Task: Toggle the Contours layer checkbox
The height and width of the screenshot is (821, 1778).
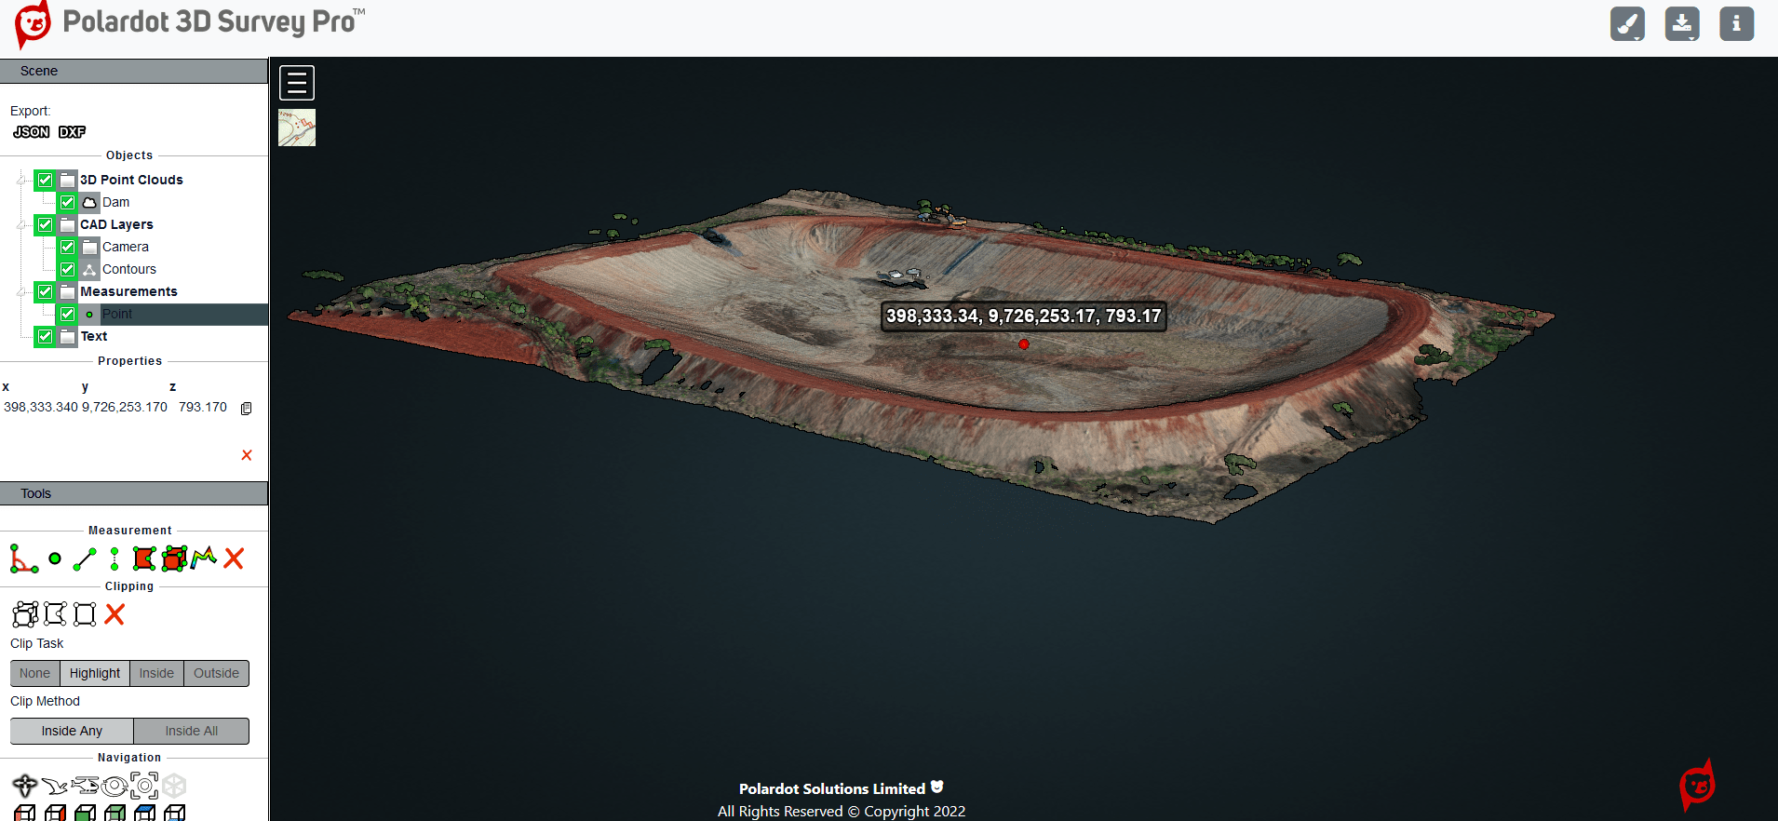Action: (68, 269)
